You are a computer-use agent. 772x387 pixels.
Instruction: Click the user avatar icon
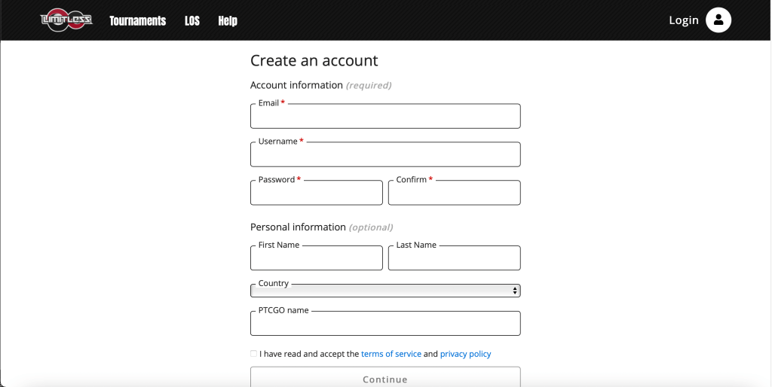coord(718,20)
